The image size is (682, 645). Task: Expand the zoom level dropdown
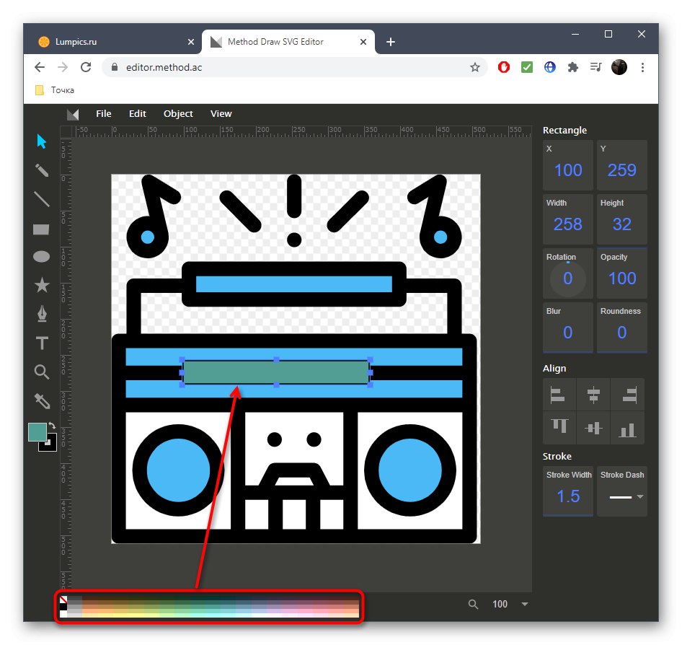(525, 604)
